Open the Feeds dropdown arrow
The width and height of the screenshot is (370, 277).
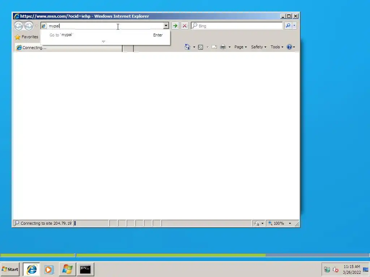click(x=208, y=47)
